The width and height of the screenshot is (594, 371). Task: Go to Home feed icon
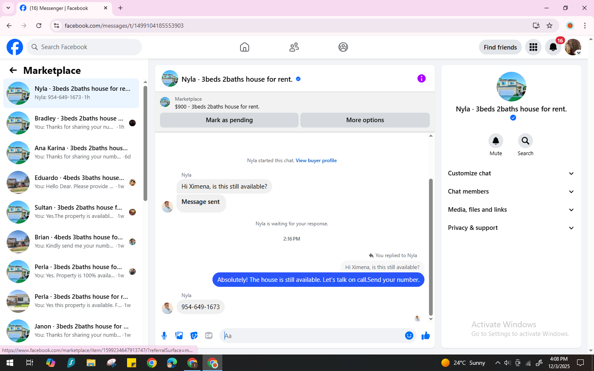245,47
